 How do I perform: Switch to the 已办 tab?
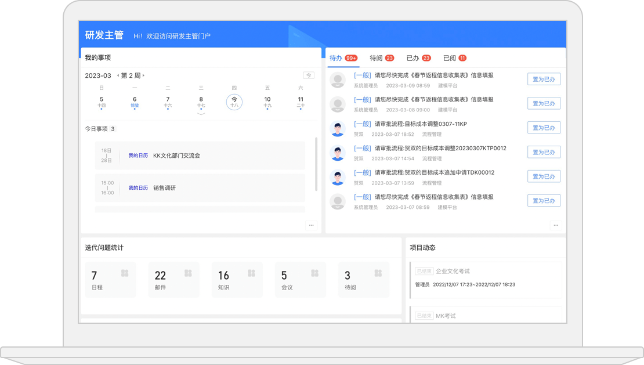tap(418, 58)
